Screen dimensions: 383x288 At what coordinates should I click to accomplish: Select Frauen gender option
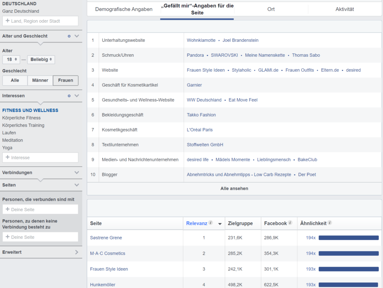(x=65, y=80)
